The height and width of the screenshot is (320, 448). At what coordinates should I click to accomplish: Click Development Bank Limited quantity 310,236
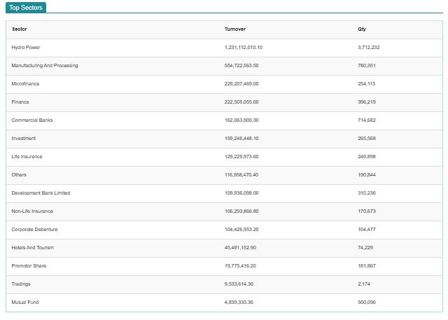(x=367, y=193)
